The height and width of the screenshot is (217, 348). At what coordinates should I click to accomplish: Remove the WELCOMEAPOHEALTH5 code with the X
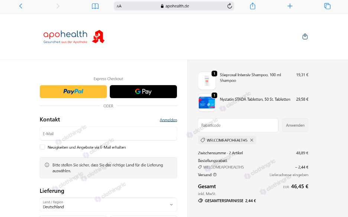(x=252, y=140)
